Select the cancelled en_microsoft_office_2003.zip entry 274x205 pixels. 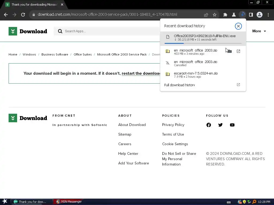203,63
